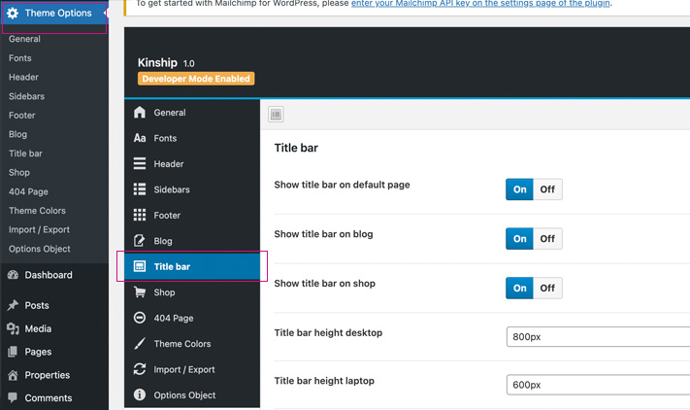Click the Properties house icon

[13, 375]
